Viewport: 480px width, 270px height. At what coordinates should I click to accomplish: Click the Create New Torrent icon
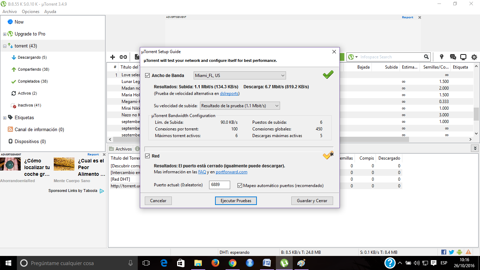[137, 57]
